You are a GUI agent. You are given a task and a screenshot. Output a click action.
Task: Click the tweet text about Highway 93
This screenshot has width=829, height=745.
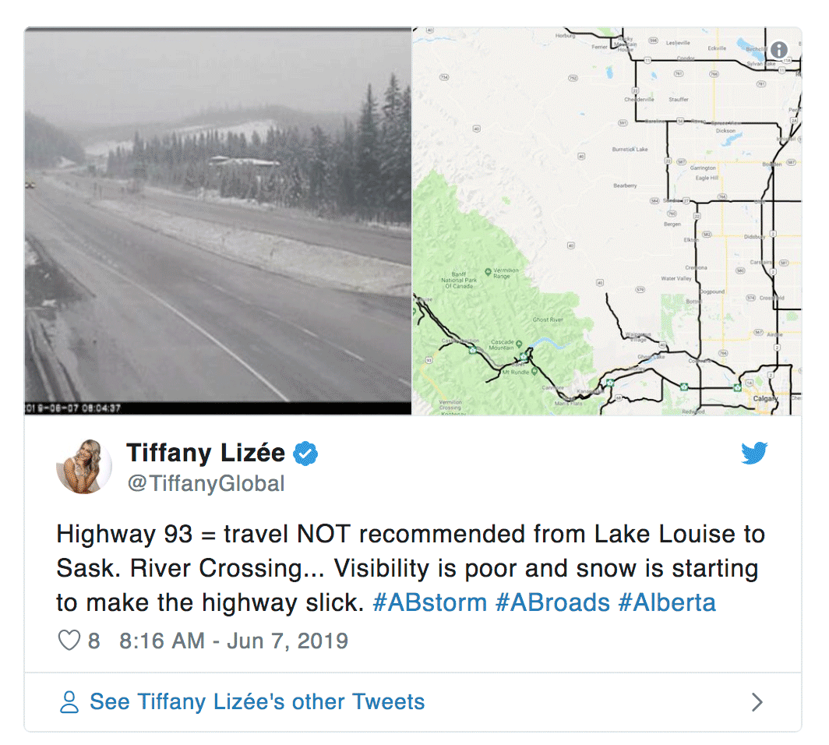(411, 568)
